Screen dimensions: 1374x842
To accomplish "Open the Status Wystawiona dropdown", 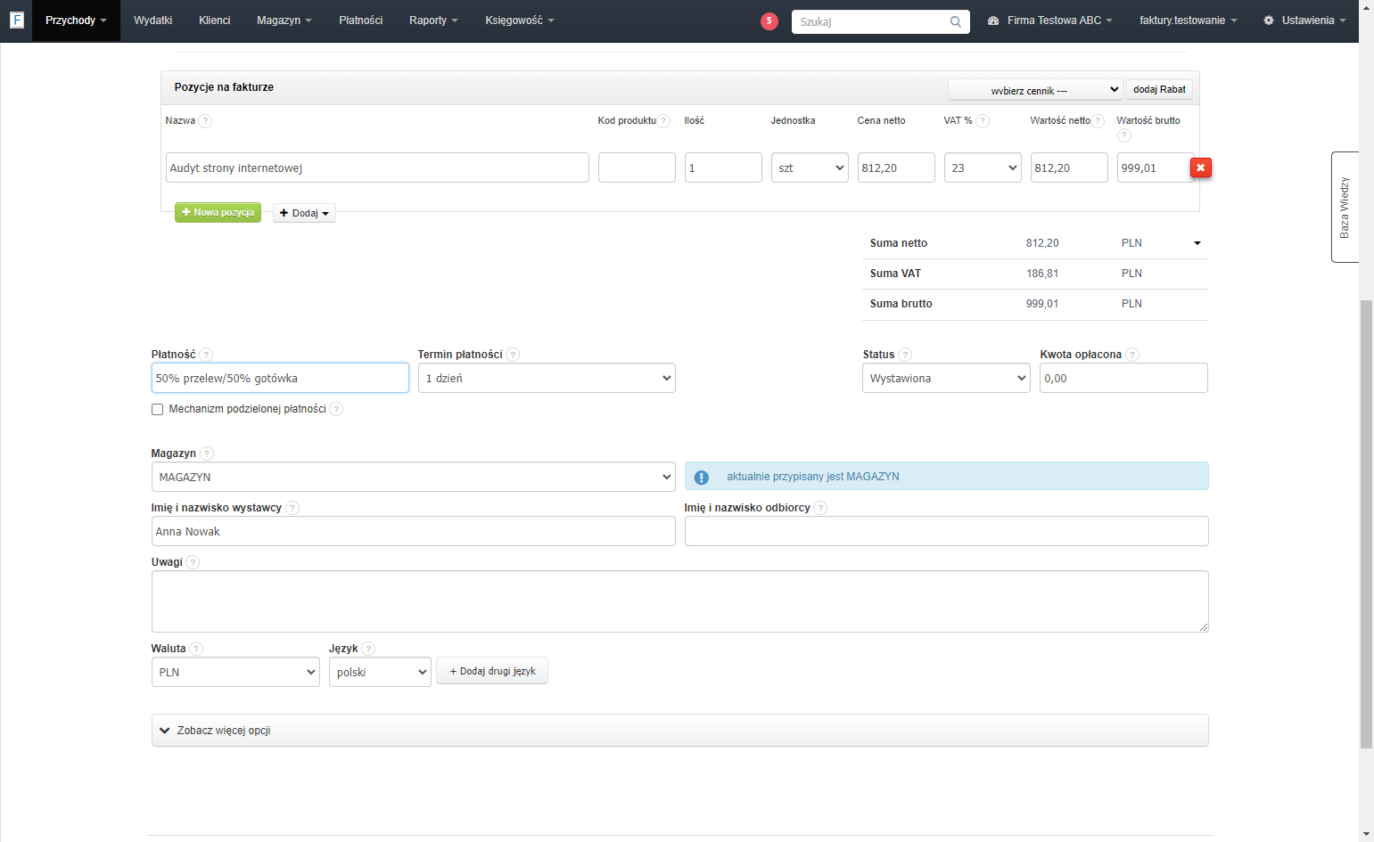I will pyautogui.click(x=946, y=378).
